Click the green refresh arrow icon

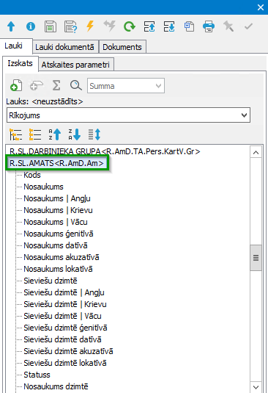[130, 26]
